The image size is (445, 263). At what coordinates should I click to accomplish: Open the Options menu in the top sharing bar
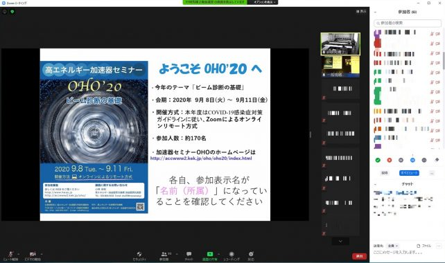click(x=263, y=2)
